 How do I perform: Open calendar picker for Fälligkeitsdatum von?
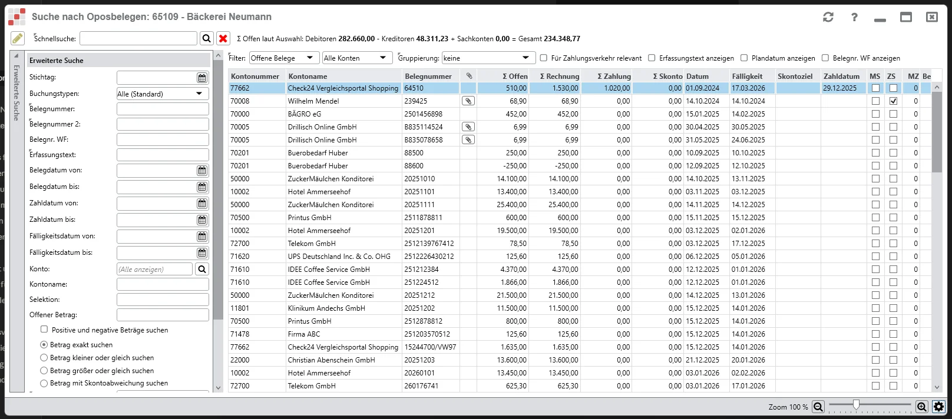click(202, 237)
